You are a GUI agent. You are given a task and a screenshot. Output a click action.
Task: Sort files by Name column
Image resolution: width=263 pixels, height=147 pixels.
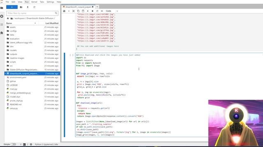click(x=21, y=23)
